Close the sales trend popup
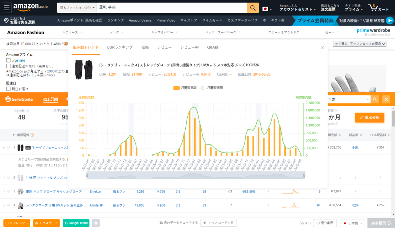The width and height of the screenshot is (395, 228). point(322,47)
